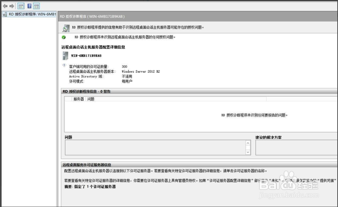Click the title bar RD 授权诊断程序 (WIN-6MB171B9K48)
Viewport: 338px width, 207px height.
click(x=92, y=16)
